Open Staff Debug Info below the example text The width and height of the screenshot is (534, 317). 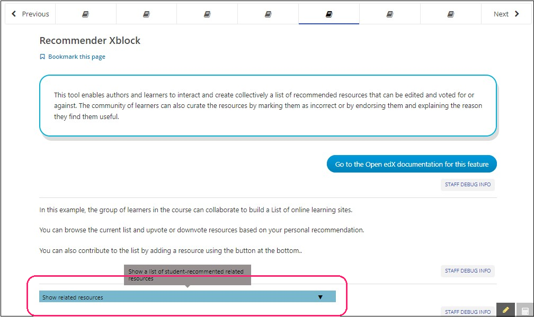coord(467,271)
